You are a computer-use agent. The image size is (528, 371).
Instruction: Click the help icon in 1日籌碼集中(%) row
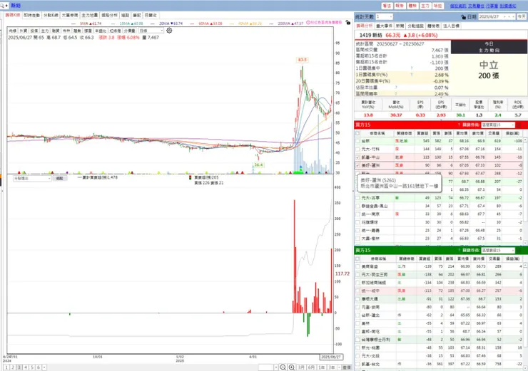412,75
